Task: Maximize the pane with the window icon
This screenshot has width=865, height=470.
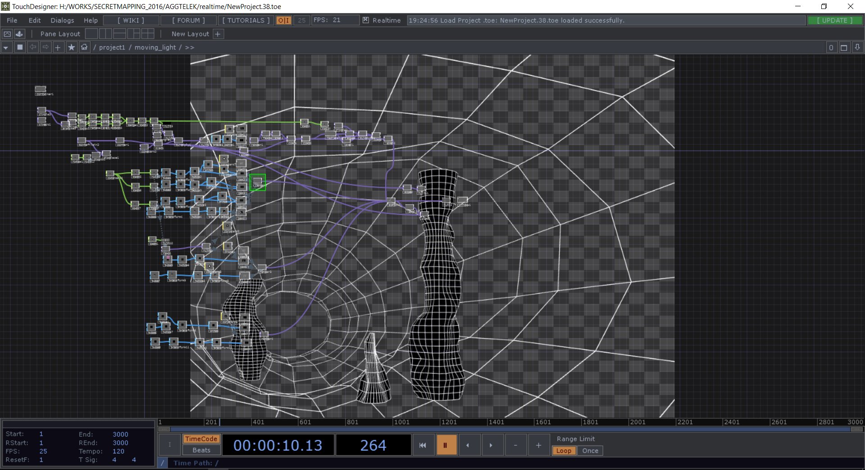Action: (x=844, y=47)
